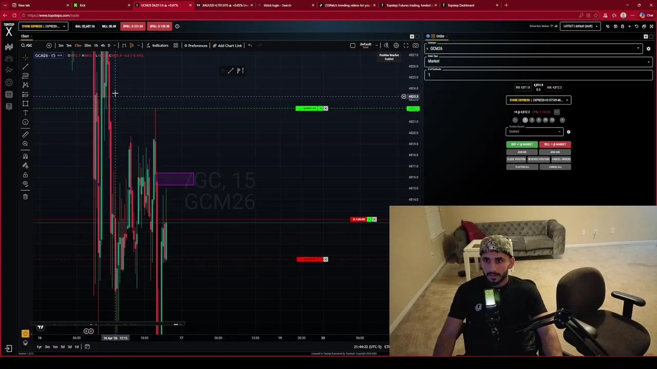Add a comparison symbol with the plus icon

click(x=49, y=46)
